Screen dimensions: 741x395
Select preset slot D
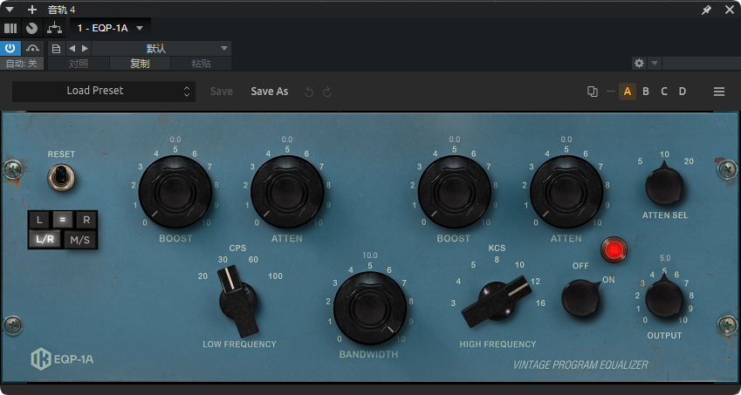point(683,92)
